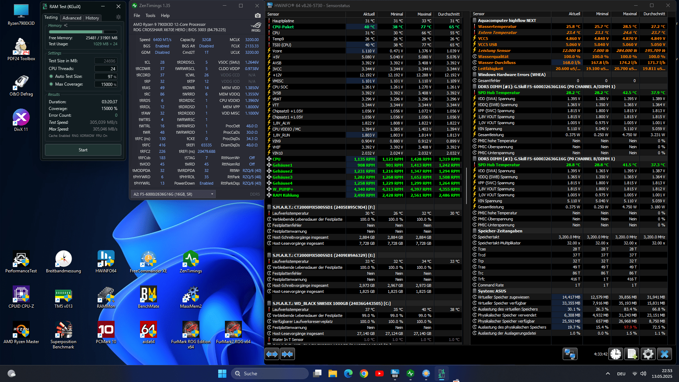The width and height of the screenshot is (679, 382).
Task: Open Superposition Benchmark desktop icon
Action: (64, 335)
